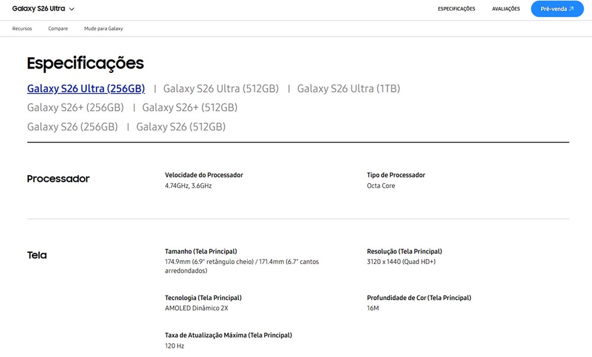Viewport: 592px width, 357px height.
Task: View Galaxy S26 (256GB) specifications
Action: [72, 127]
